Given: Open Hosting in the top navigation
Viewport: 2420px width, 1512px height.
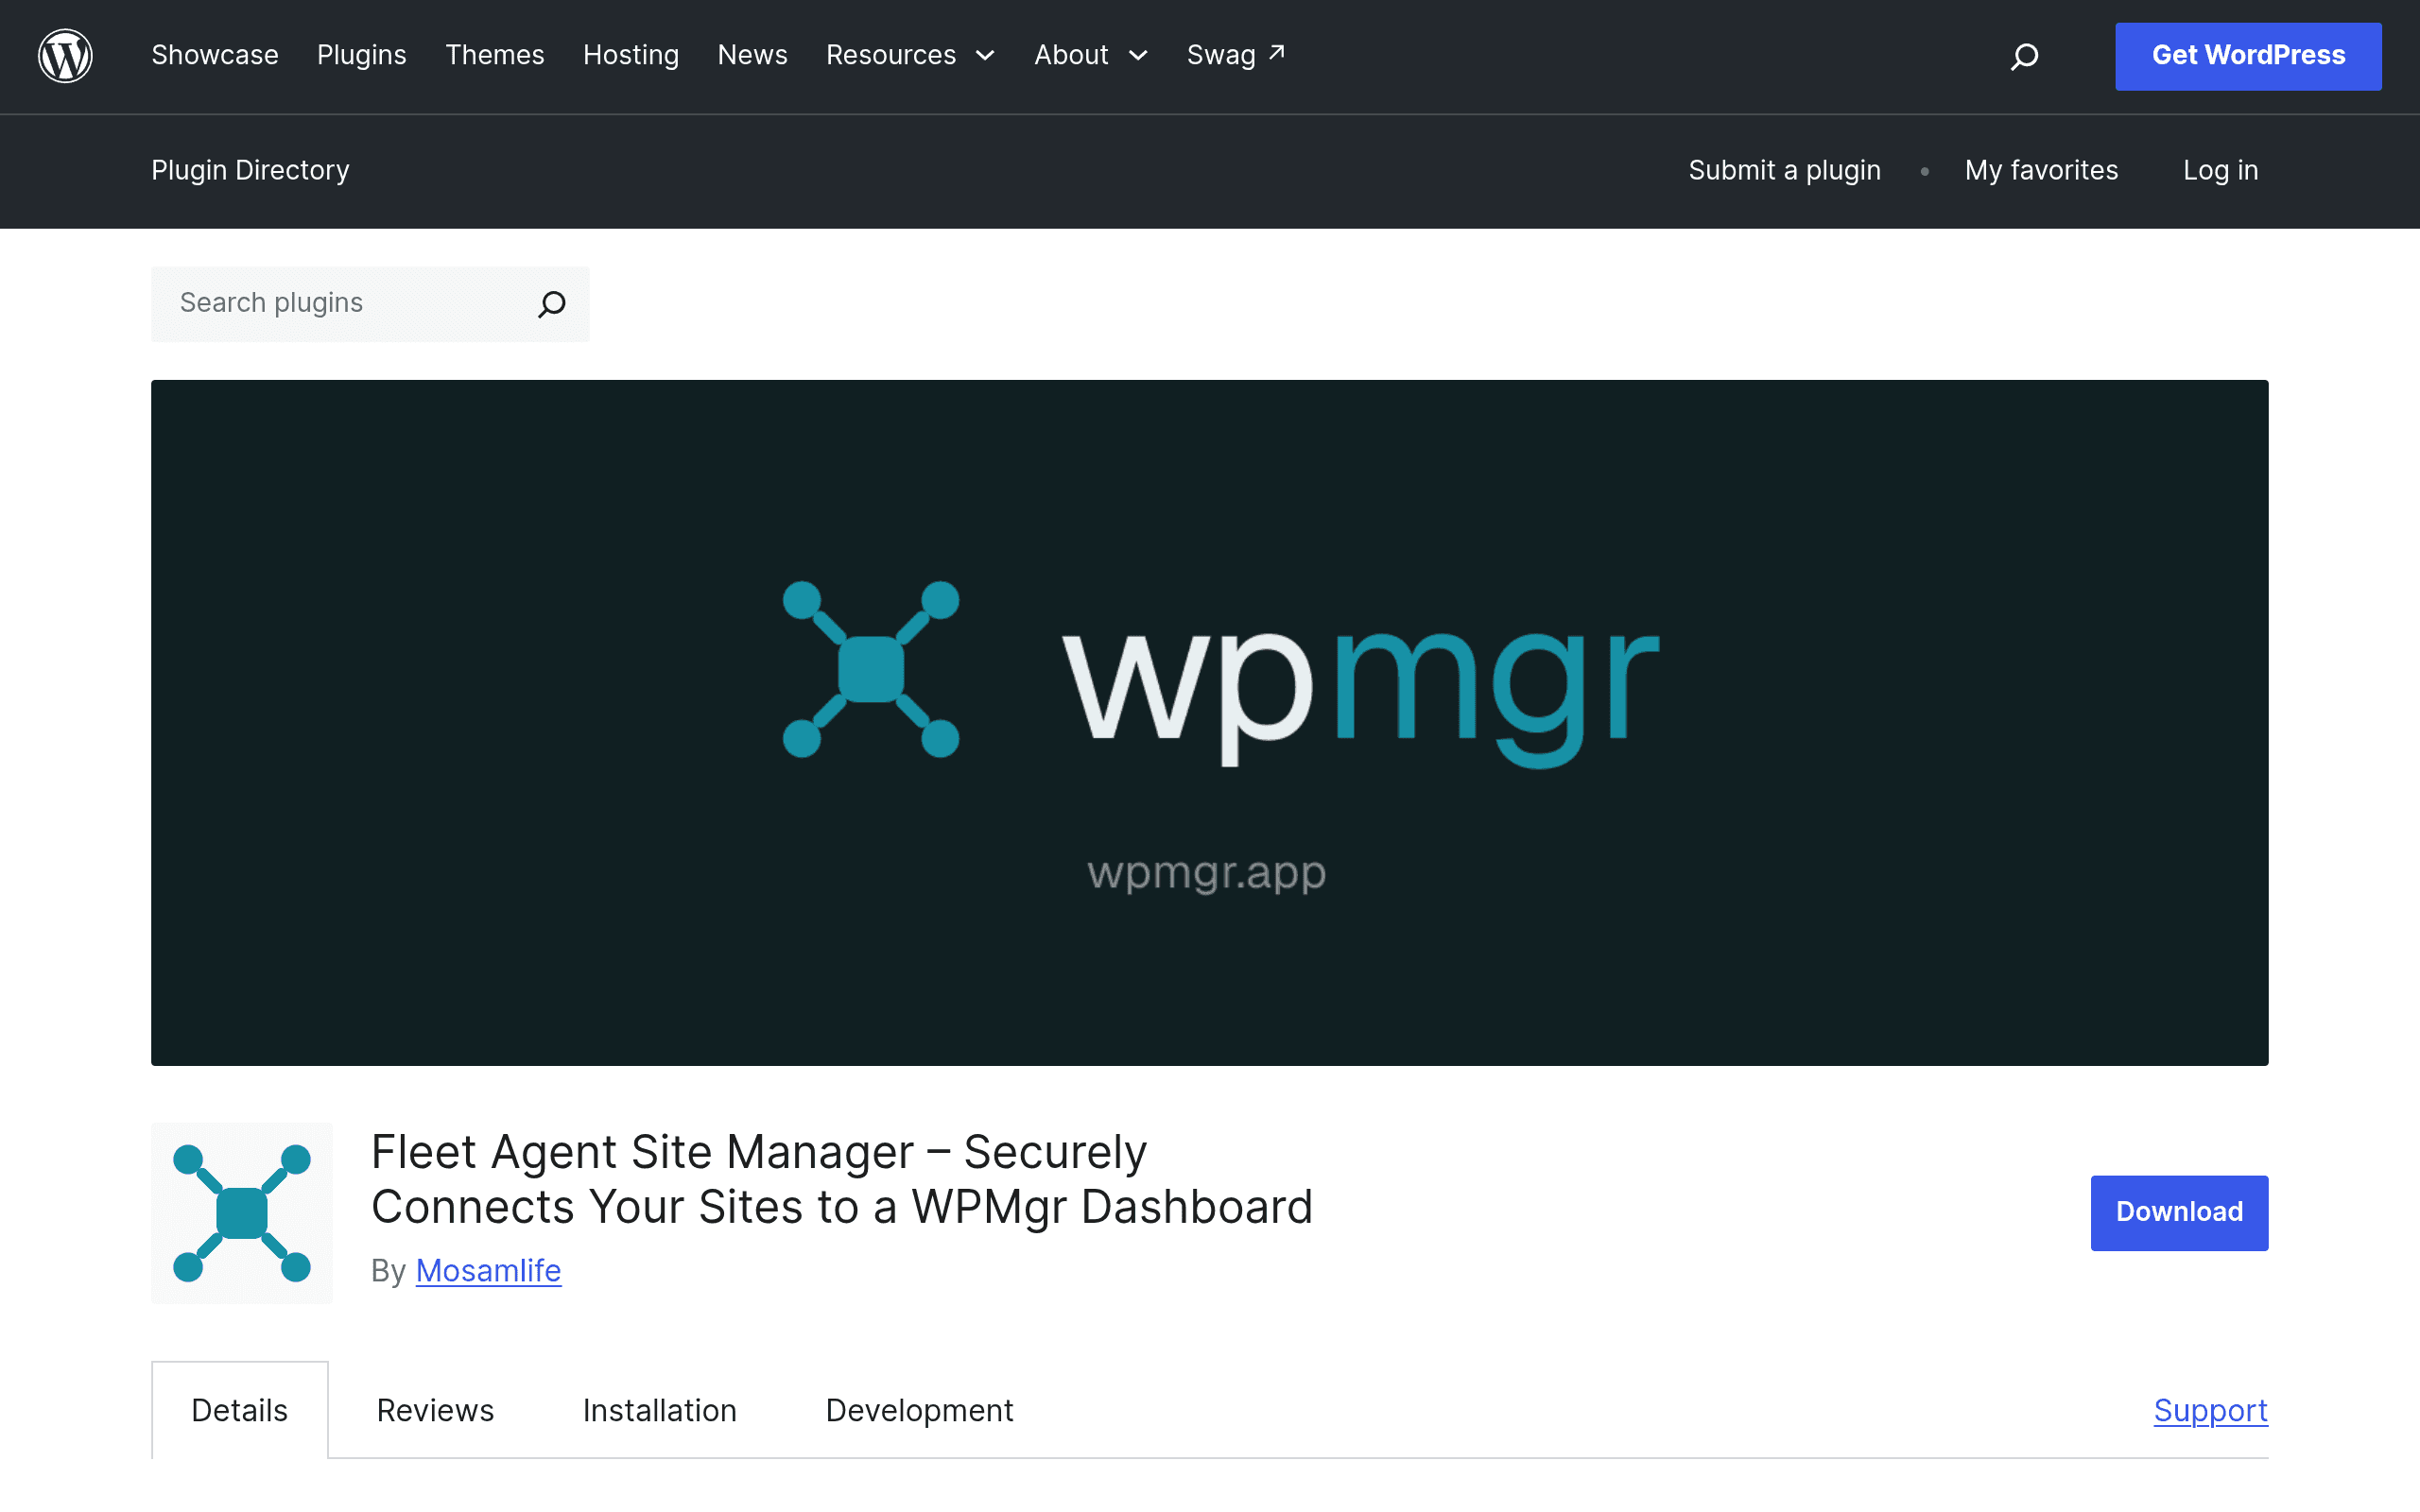Looking at the screenshot, I should [x=630, y=55].
